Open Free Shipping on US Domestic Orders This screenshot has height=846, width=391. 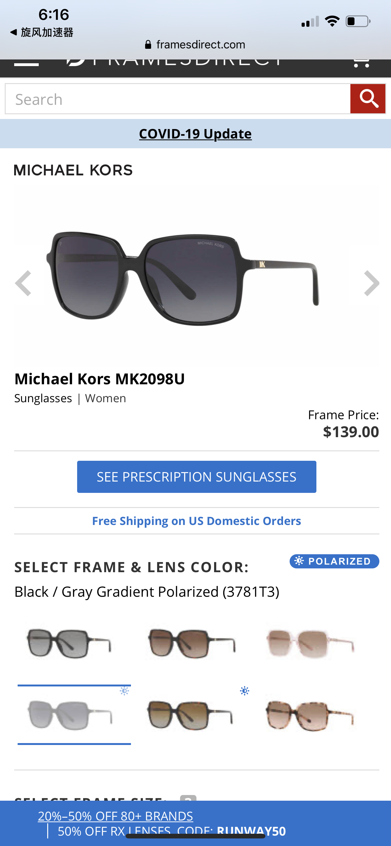(196, 521)
